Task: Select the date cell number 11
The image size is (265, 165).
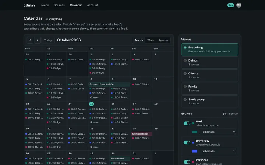Action: 156,79
